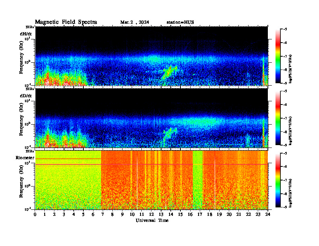The image size is (319, 246).
Task: Click hour tick label '20' on time axis
Action: click(x=229, y=214)
